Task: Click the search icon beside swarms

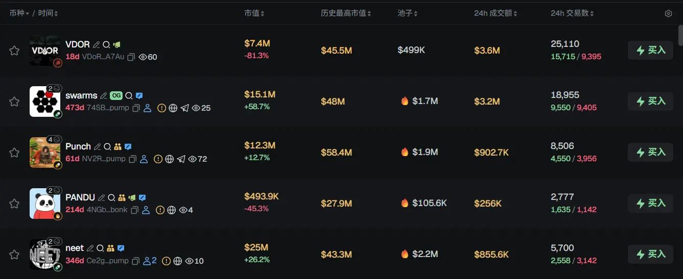Action: point(129,96)
